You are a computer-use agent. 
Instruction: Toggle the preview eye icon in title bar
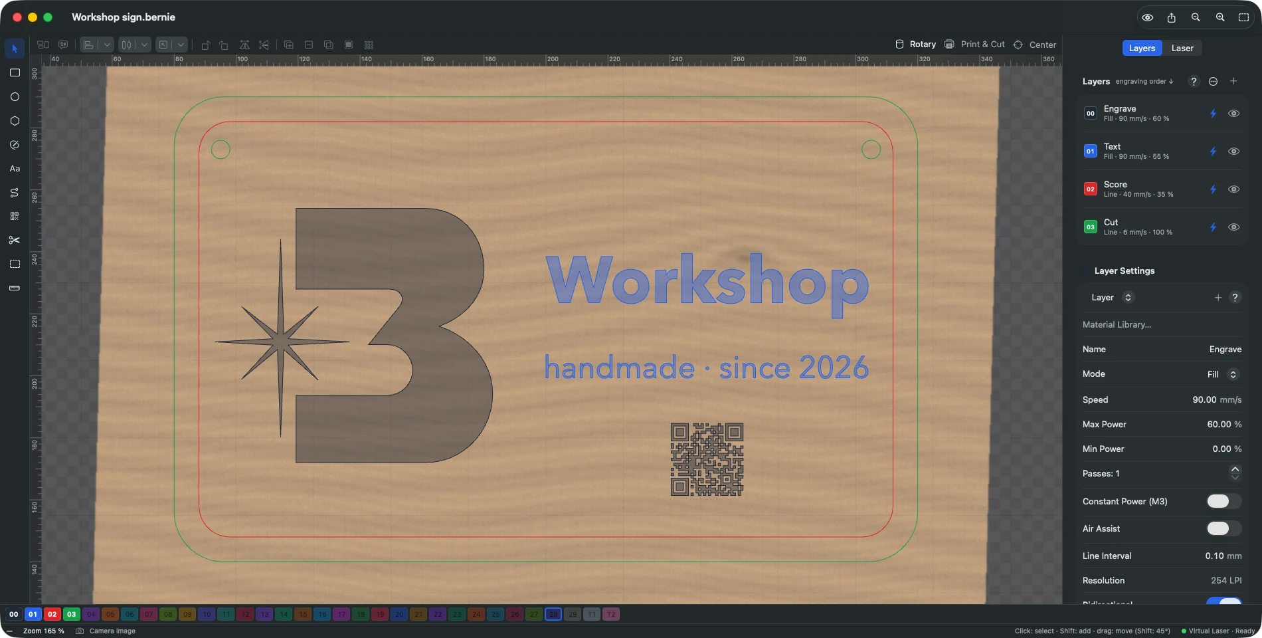1147,17
